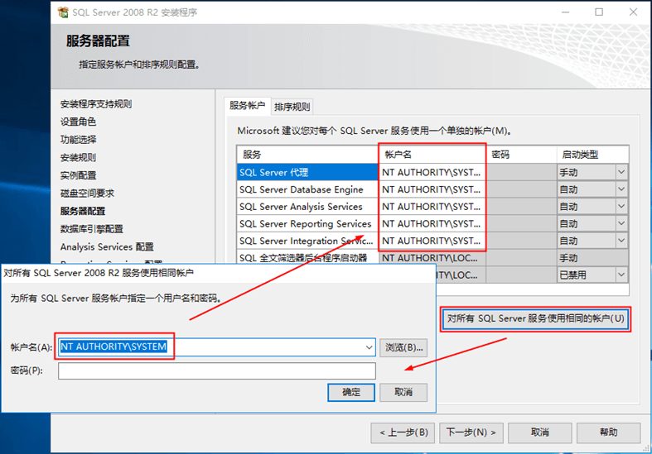Click 实例配置 in the step list

click(78, 175)
